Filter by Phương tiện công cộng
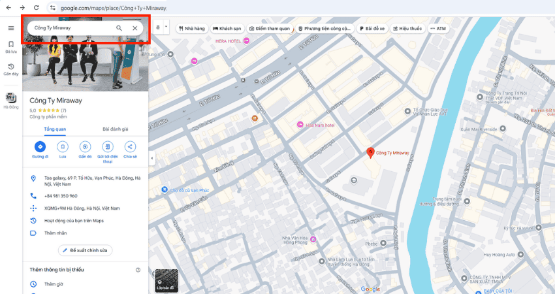 pos(325,28)
